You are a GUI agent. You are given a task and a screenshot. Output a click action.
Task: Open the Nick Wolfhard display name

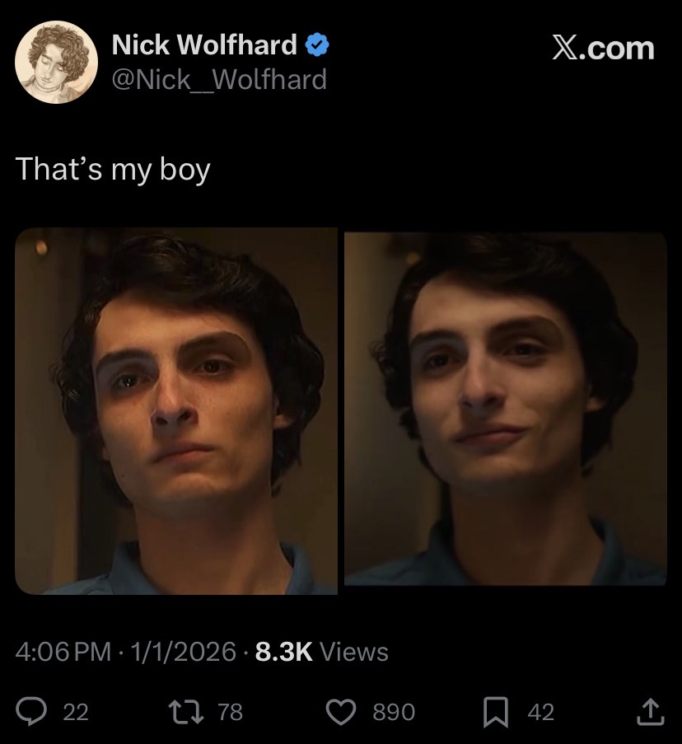pos(204,45)
